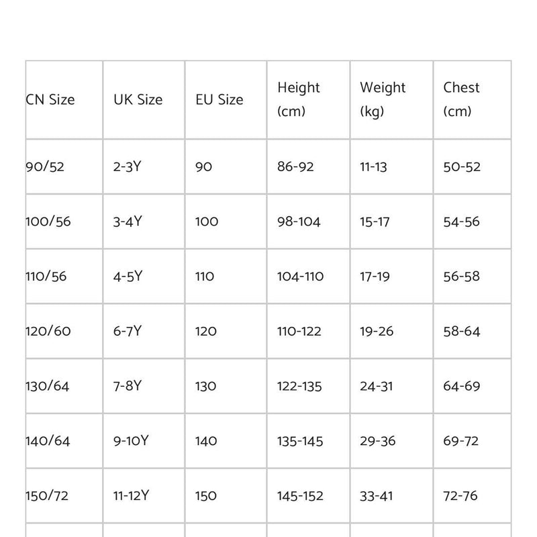
Task: Select the 122-135 height cell
Action: point(299,387)
